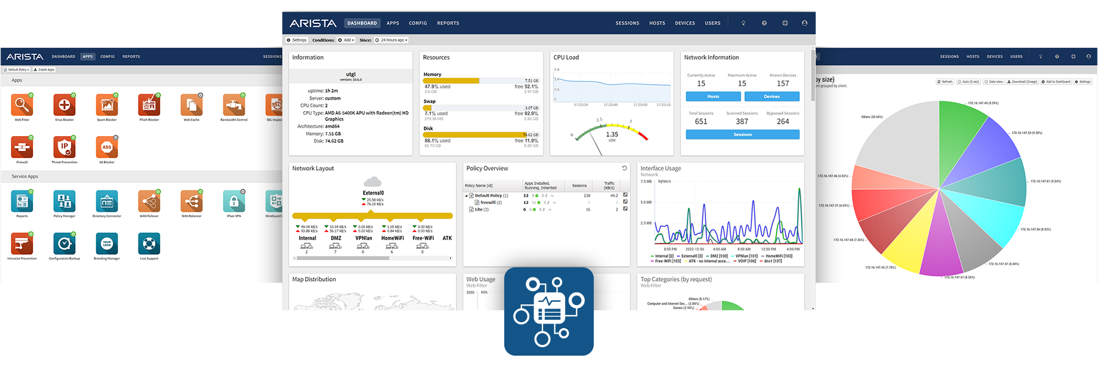Image resolution: width=1098 pixels, height=367 pixels.
Task: Open the Phish Blocker app icon
Action: tap(149, 105)
